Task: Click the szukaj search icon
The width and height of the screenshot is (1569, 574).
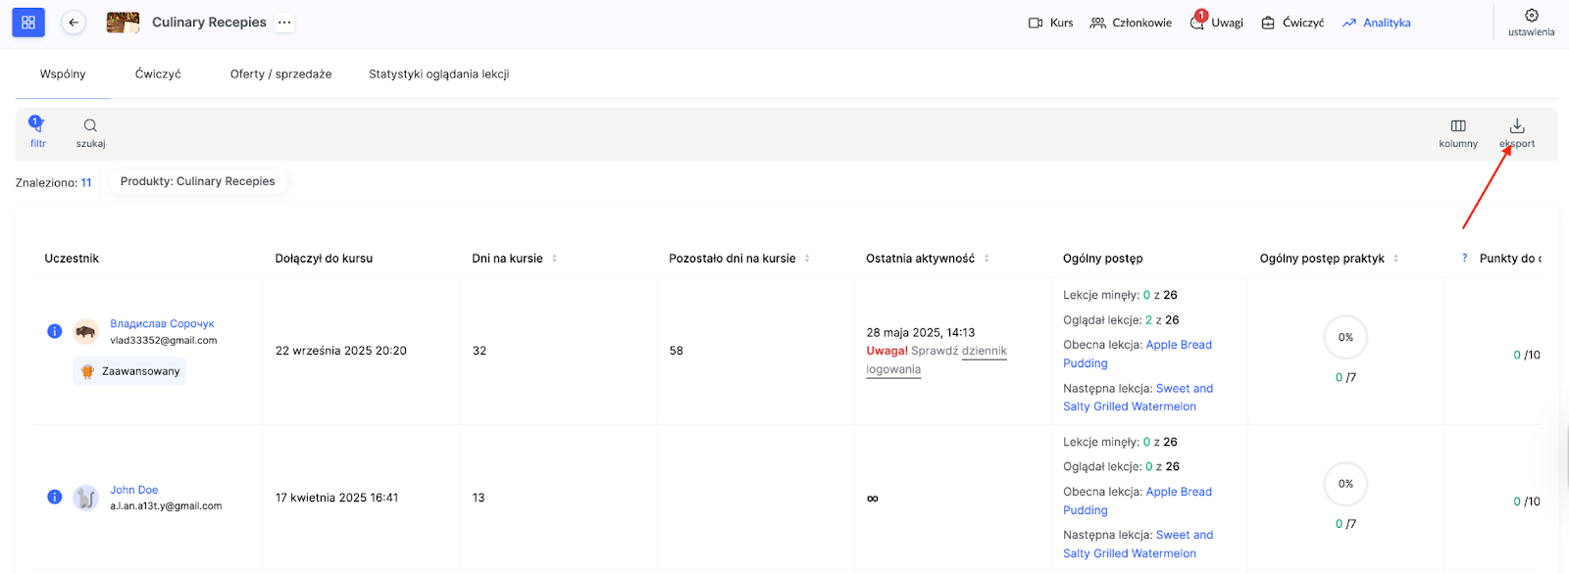Action: (90, 125)
